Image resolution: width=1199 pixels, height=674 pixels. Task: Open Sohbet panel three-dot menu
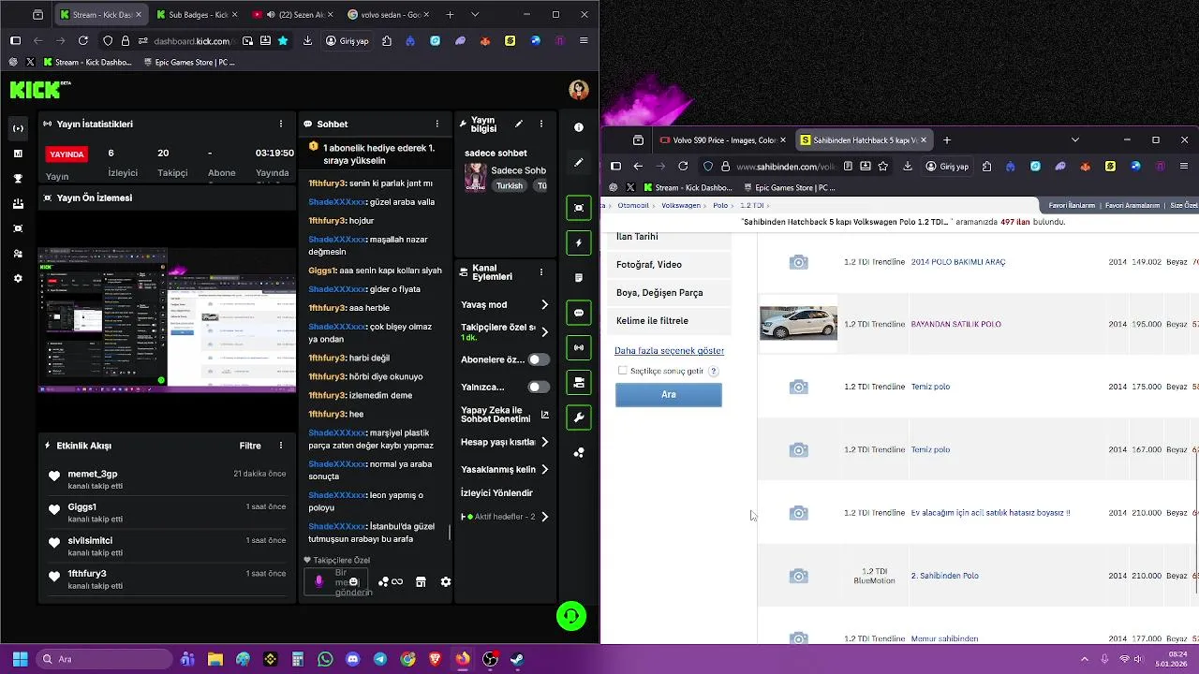tap(437, 124)
